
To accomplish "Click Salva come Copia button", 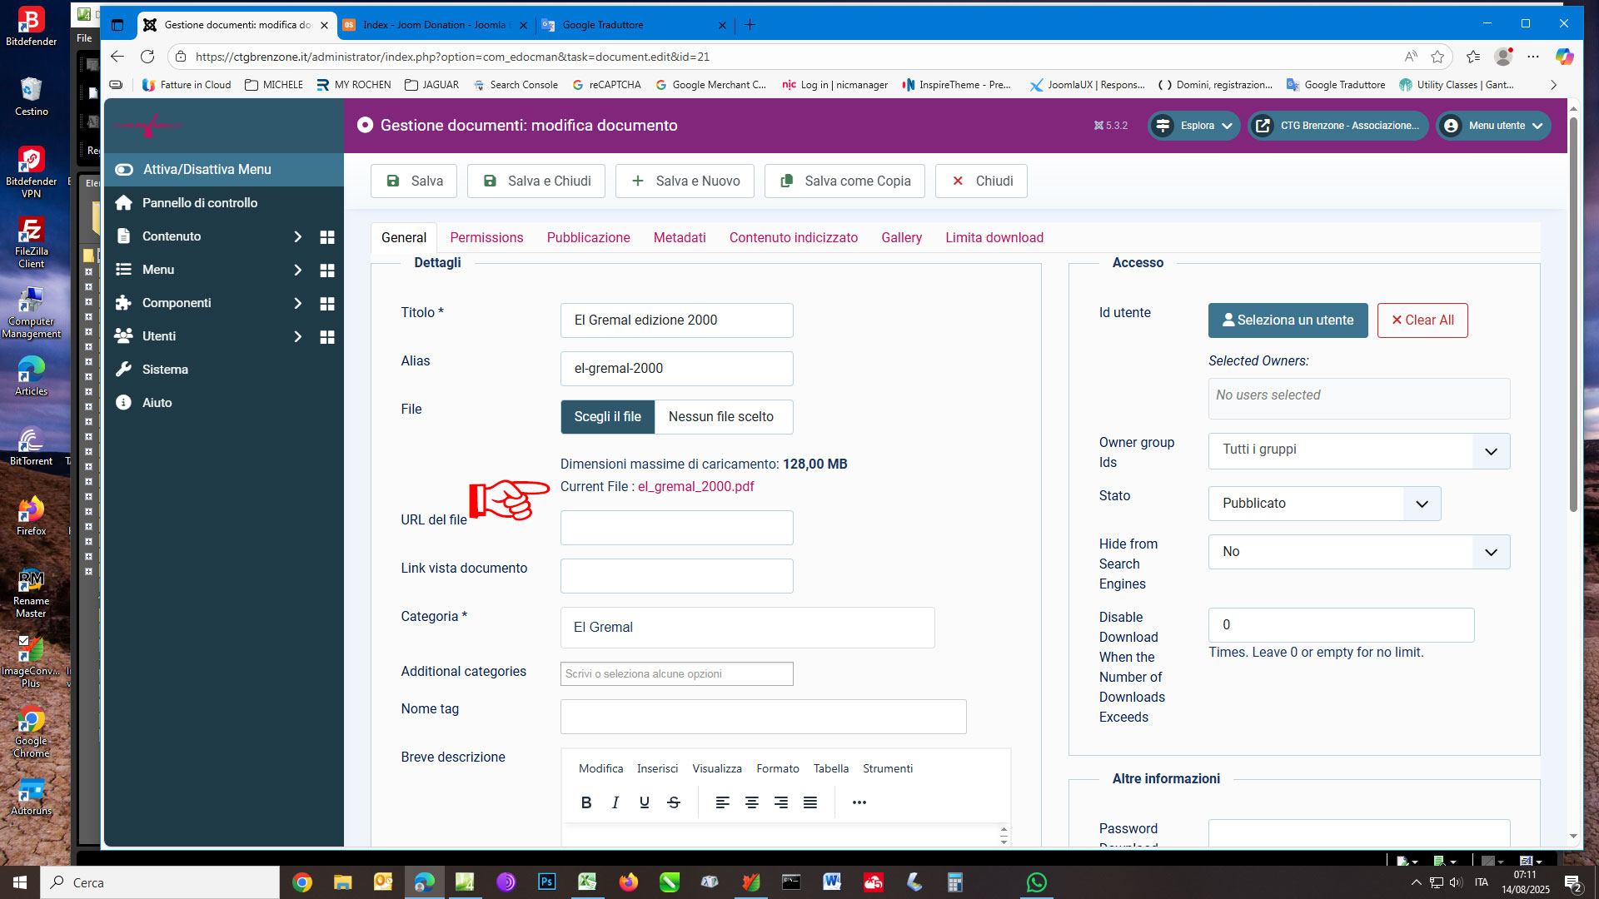I will tap(844, 181).
